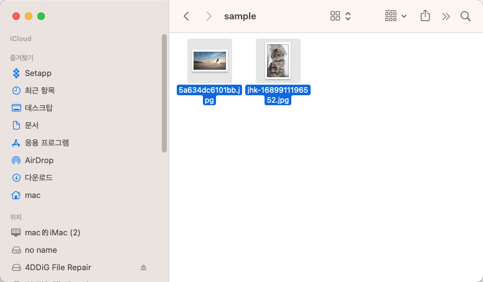Image resolution: width=483 pixels, height=282 pixels.
Task: Go to Desktop (데스크탑) in sidebar
Action: coord(39,108)
